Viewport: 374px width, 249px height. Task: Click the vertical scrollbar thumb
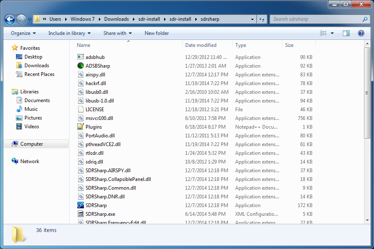pyautogui.click(x=367, y=93)
